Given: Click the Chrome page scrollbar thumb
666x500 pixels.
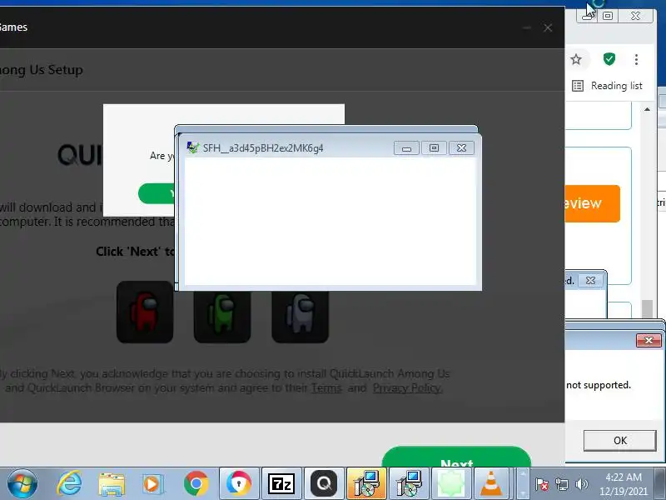Looking at the screenshot, I should pyautogui.click(x=647, y=308).
